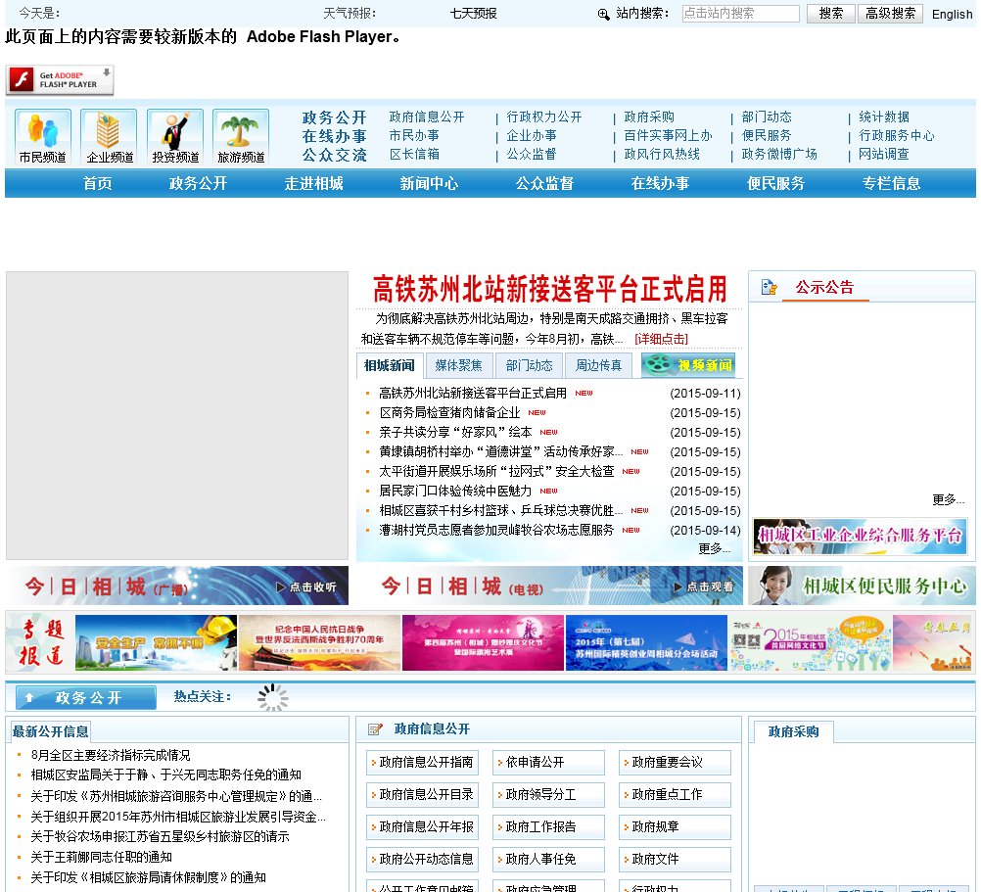The image size is (981, 892).
Task: Click 更多 under the 公示公告 panel
Action: click(947, 499)
